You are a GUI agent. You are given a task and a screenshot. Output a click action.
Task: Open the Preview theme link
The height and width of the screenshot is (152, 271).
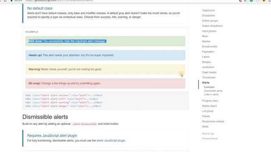click(210, 138)
